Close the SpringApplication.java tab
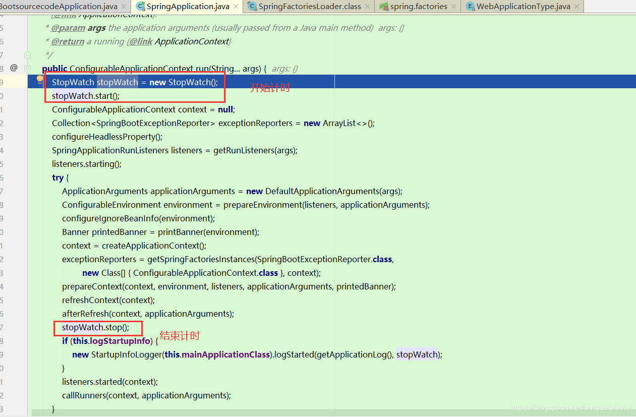The height and width of the screenshot is (417, 636). tap(236, 7)
